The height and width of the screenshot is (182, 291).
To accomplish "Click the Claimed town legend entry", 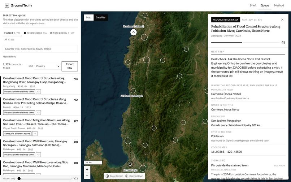I will [x=134, y=176].
